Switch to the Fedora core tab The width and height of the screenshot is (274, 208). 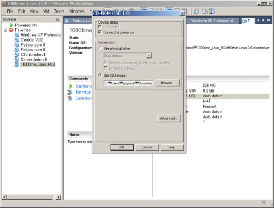point(78,20)
